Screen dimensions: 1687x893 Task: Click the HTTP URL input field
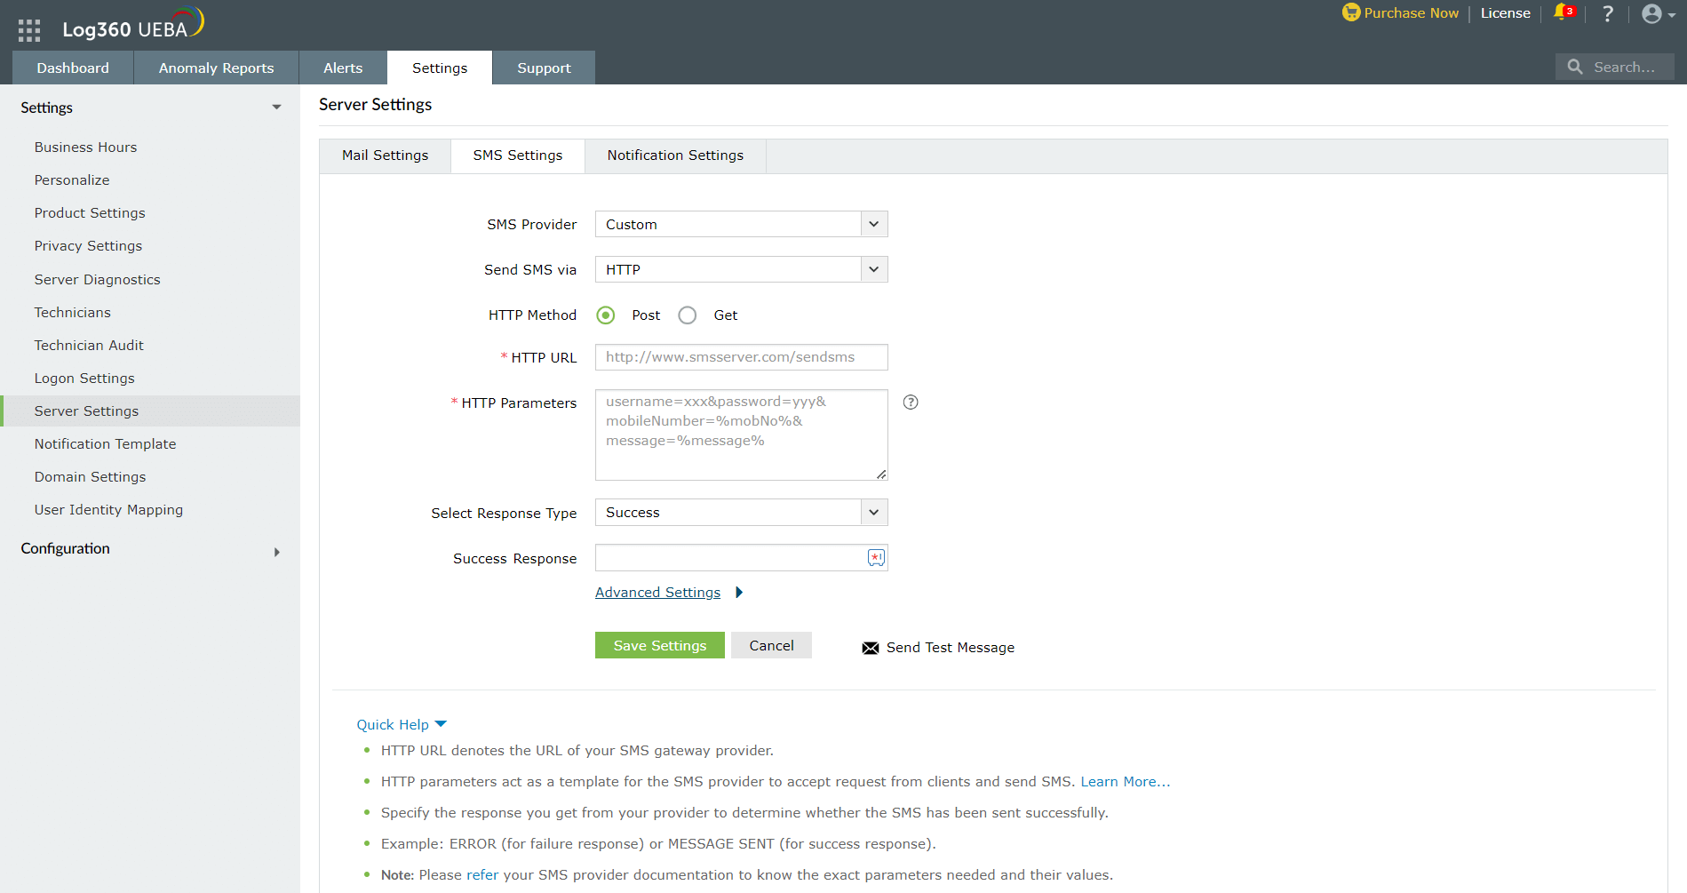pyautogui.click(x=741, y=357)
